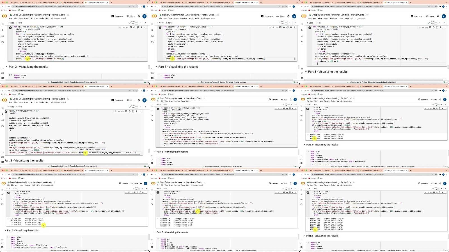Open table of contents sidebar in first frame

3,24
